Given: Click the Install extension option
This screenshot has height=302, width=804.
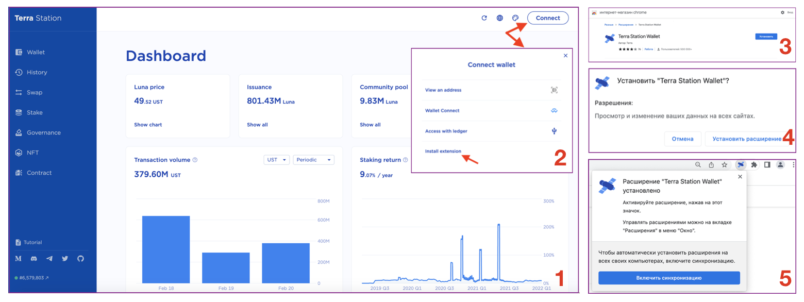Looking at the screenshot, I should pos(443,152).
